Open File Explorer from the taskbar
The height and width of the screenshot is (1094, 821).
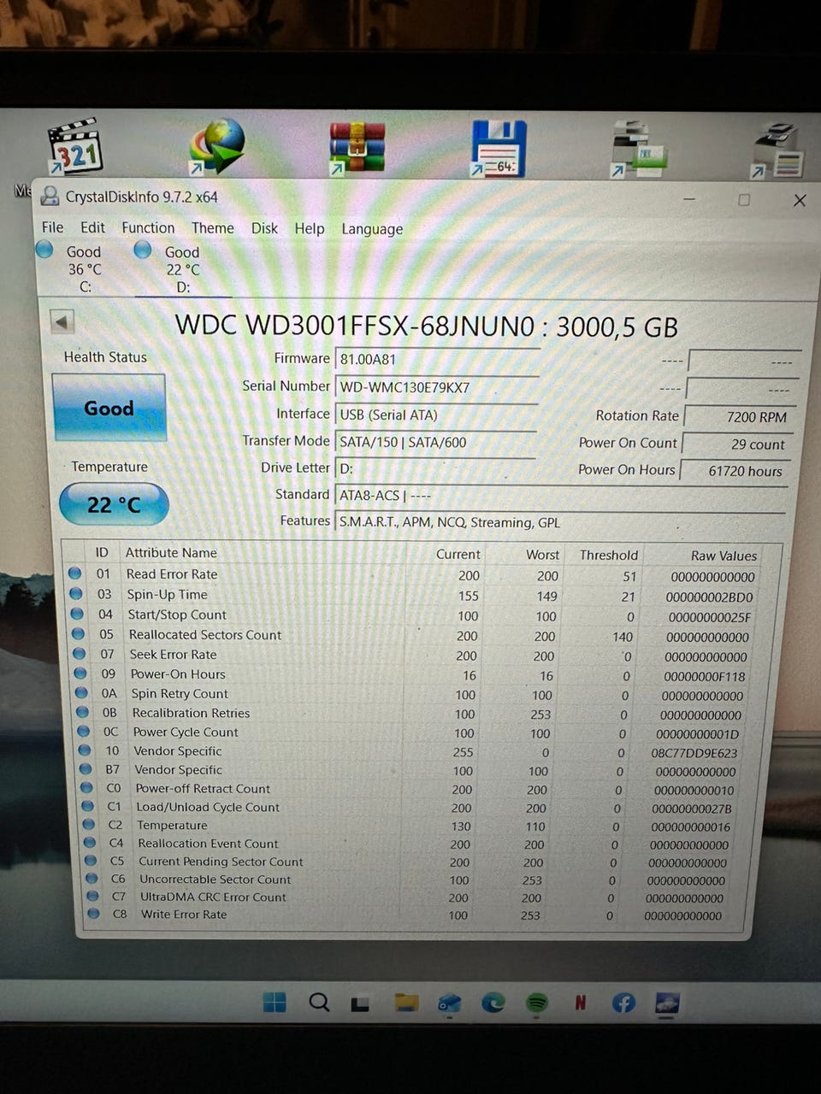405,1002
